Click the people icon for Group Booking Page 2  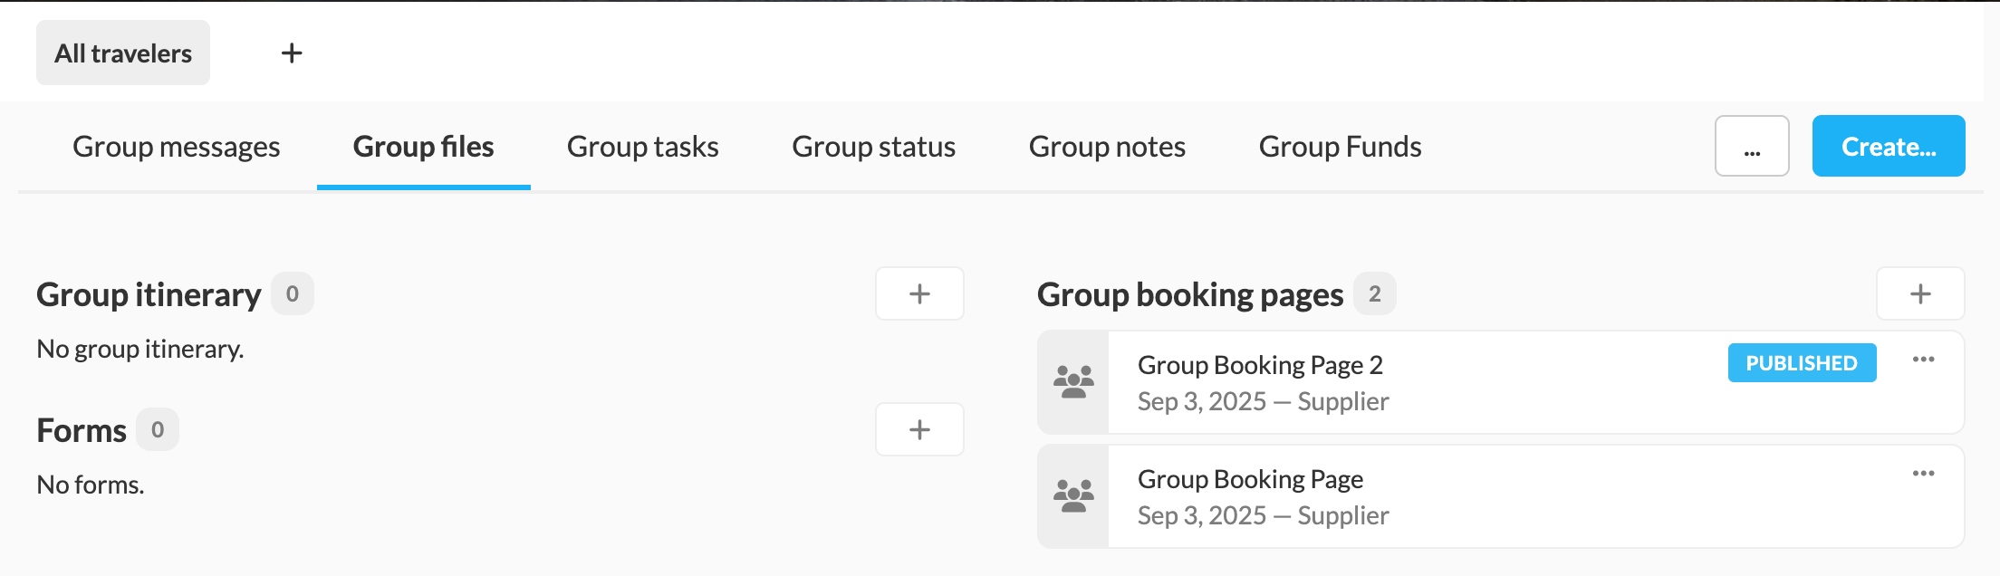point(1073,382)
